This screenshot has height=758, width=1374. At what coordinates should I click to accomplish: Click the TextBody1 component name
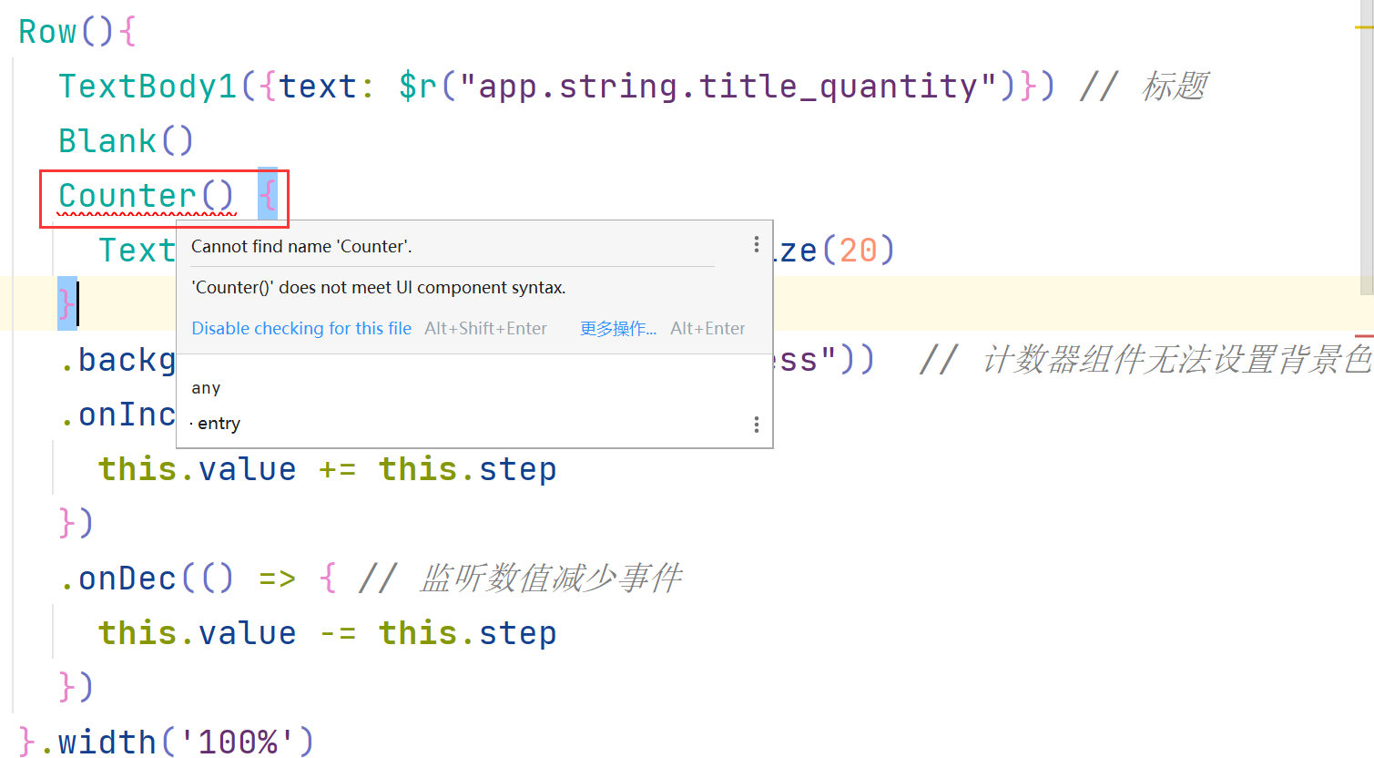tap(148, 87)
